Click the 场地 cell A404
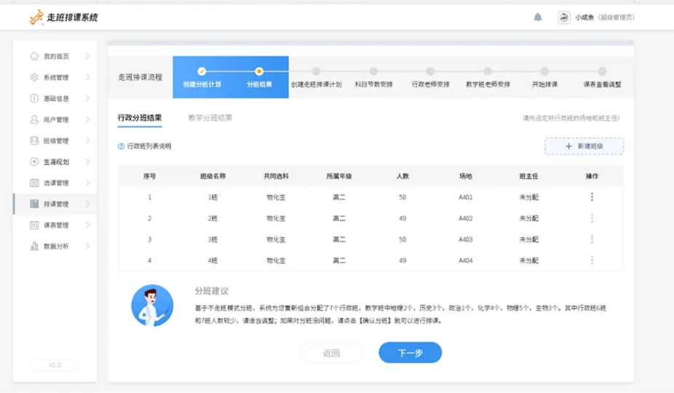This screenshot has width=674, height=393. click(466, 261)
